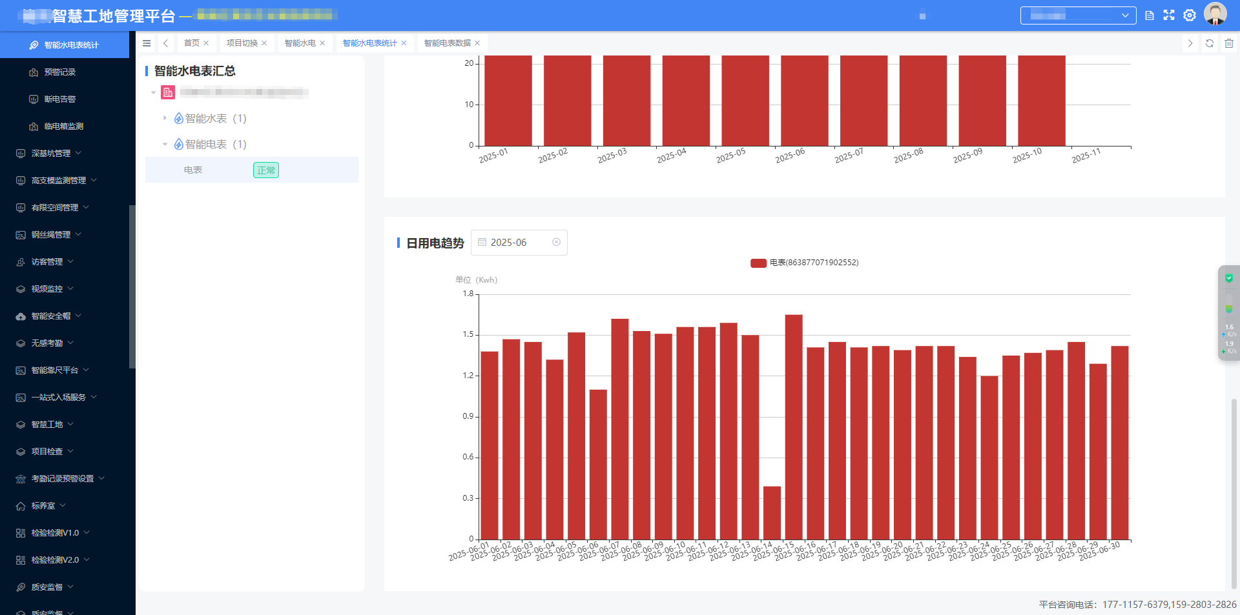The image size is (1240, 615).
Task: Click the trash icon to clear tabs
Action: (x=1229, y=43)
